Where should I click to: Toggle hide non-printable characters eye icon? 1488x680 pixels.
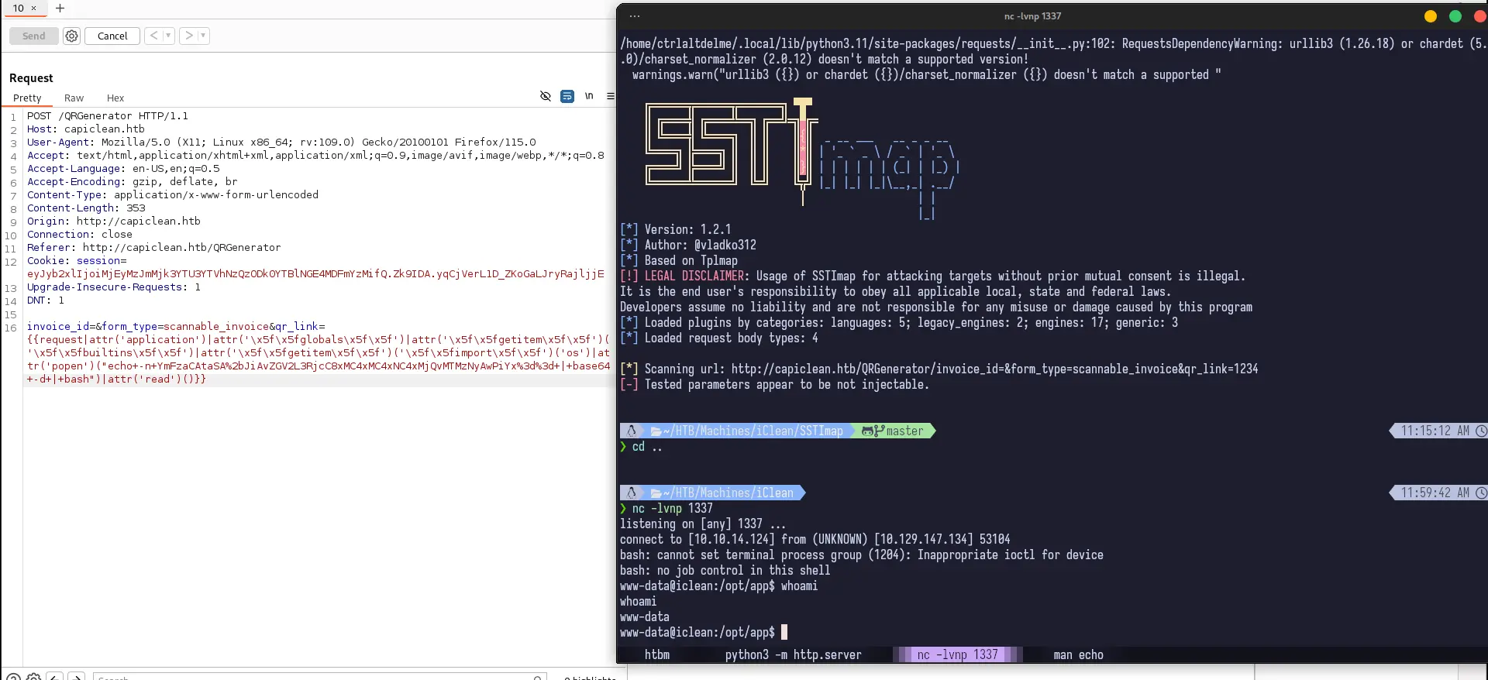546,96
